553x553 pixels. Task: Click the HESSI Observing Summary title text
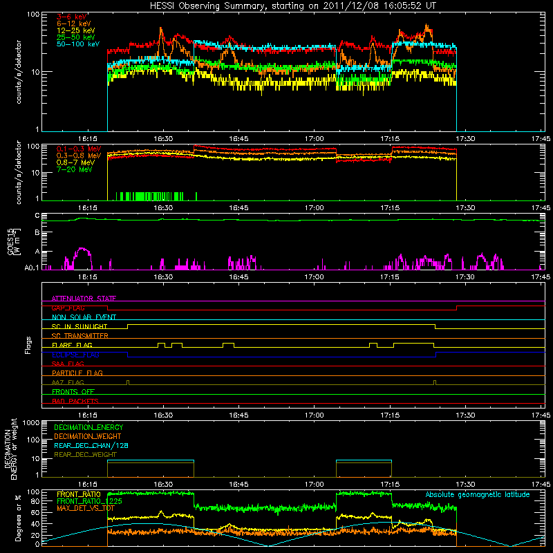coord(292,6)
